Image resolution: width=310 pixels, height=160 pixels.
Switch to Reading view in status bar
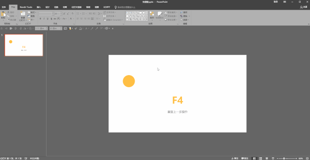[x=267, y=158]
